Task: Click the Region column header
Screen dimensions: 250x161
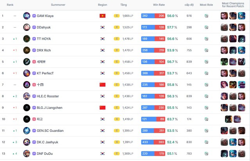Action: click(x=102, y=5)
